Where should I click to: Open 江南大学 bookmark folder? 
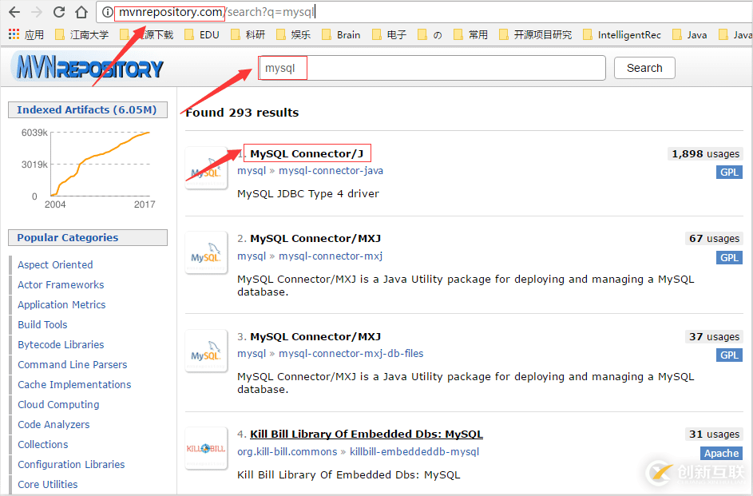click(x=81, y=34)
